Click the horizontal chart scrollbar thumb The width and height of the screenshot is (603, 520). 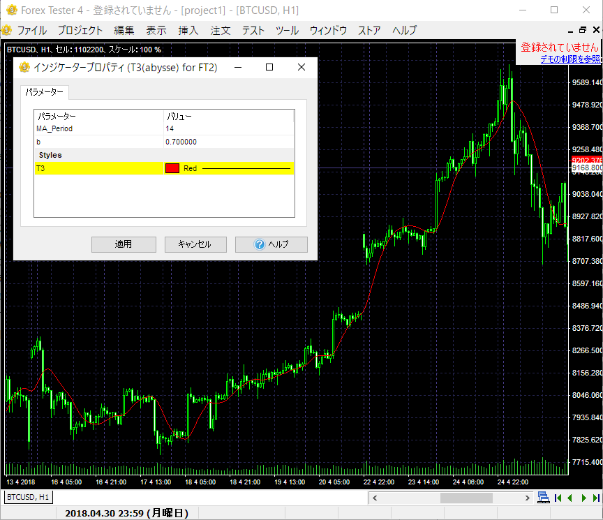(466, 498)
